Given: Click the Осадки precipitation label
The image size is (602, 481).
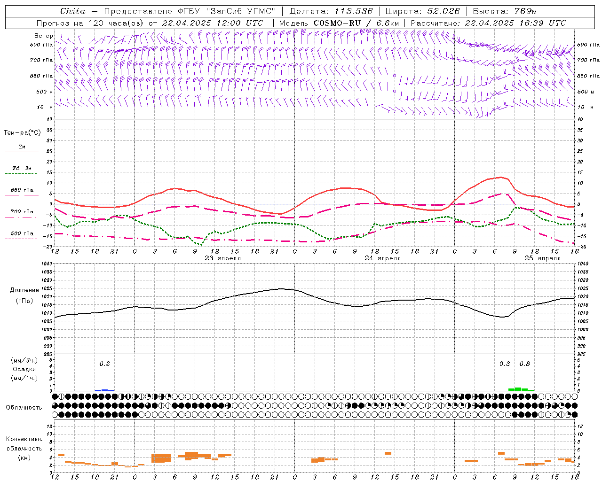Looking at the screenshot, I should pyautogui.click(x=24, y=369).
